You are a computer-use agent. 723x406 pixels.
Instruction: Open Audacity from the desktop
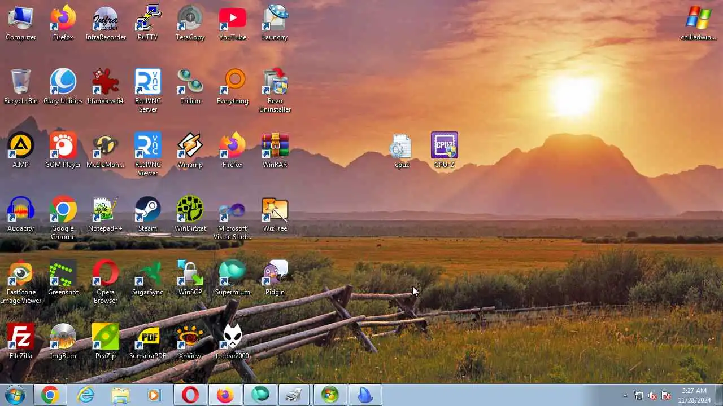(x=21, y=214)
